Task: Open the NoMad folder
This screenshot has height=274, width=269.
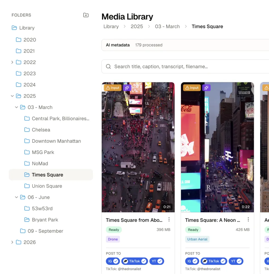Action: click(51, 163)
